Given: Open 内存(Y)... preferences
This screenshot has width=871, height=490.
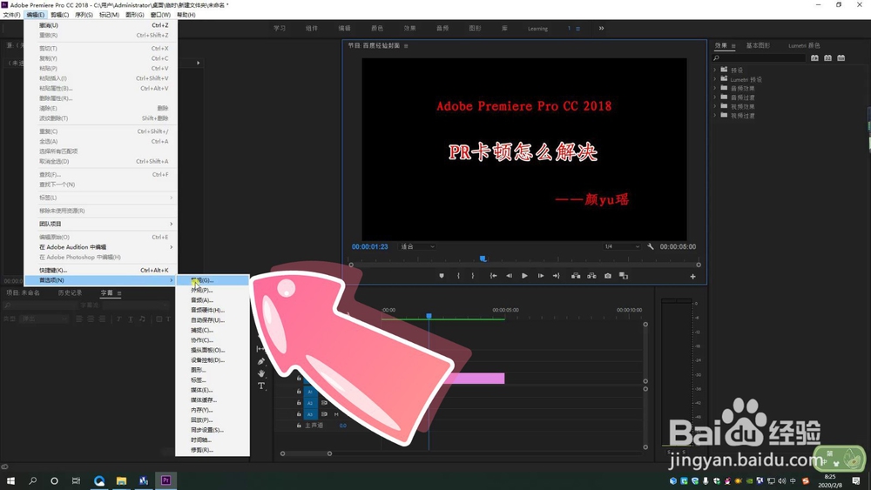Looking at the screenshot, I should pyautogui.click(x=213, y=410).
